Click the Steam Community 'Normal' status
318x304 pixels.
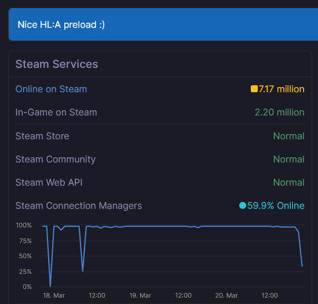[289, 159]
